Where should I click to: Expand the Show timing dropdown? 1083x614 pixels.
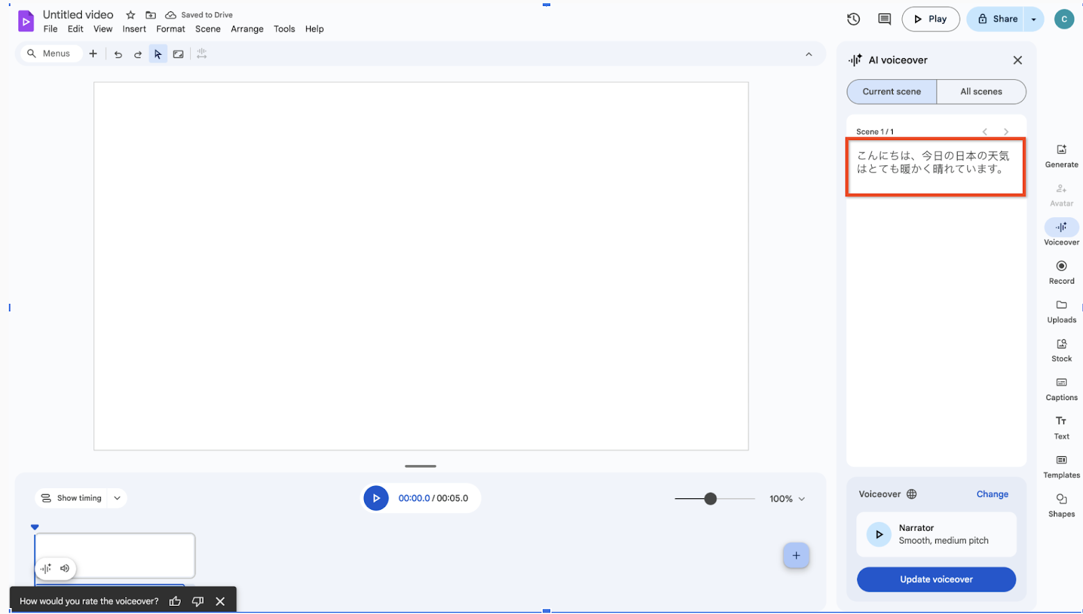point(116,498)
